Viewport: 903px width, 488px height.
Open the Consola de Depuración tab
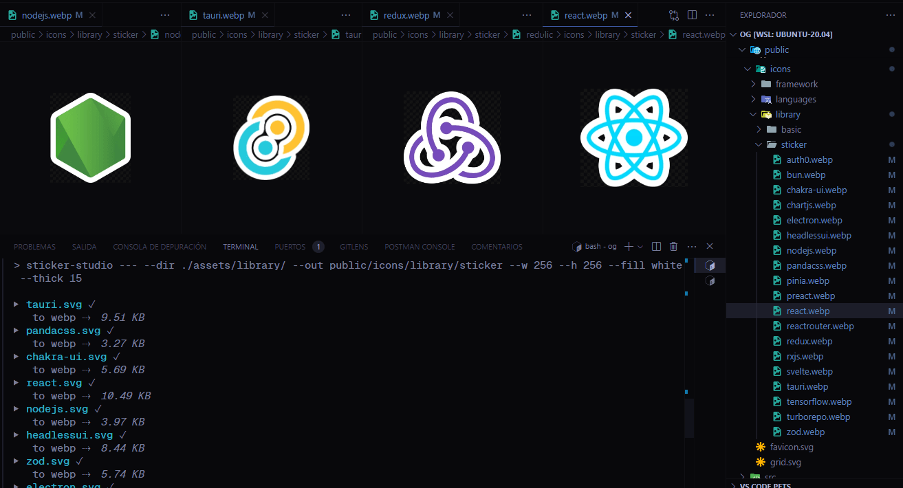click(160, 247)
